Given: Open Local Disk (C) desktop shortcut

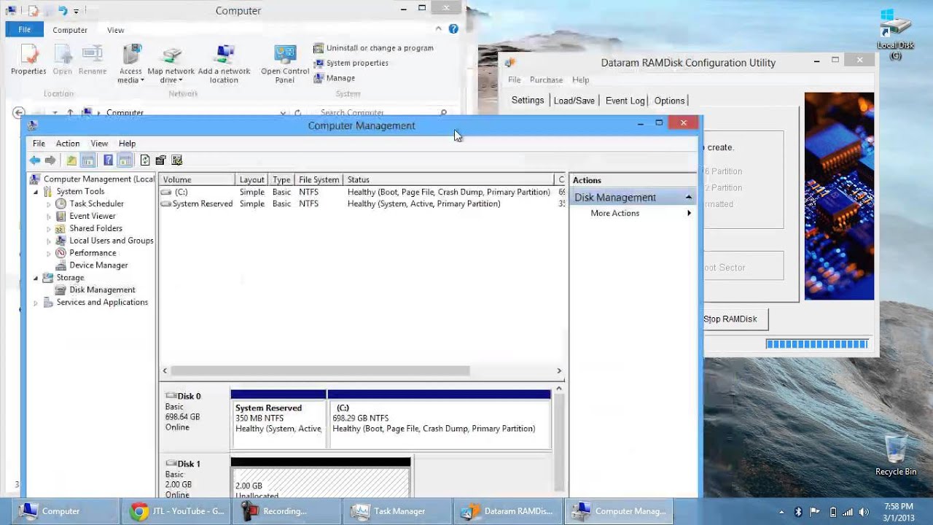Looking at the screenshot, I should [x=895, y=34].
